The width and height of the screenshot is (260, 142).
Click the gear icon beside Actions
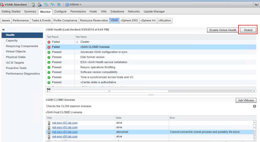(67, 5)
